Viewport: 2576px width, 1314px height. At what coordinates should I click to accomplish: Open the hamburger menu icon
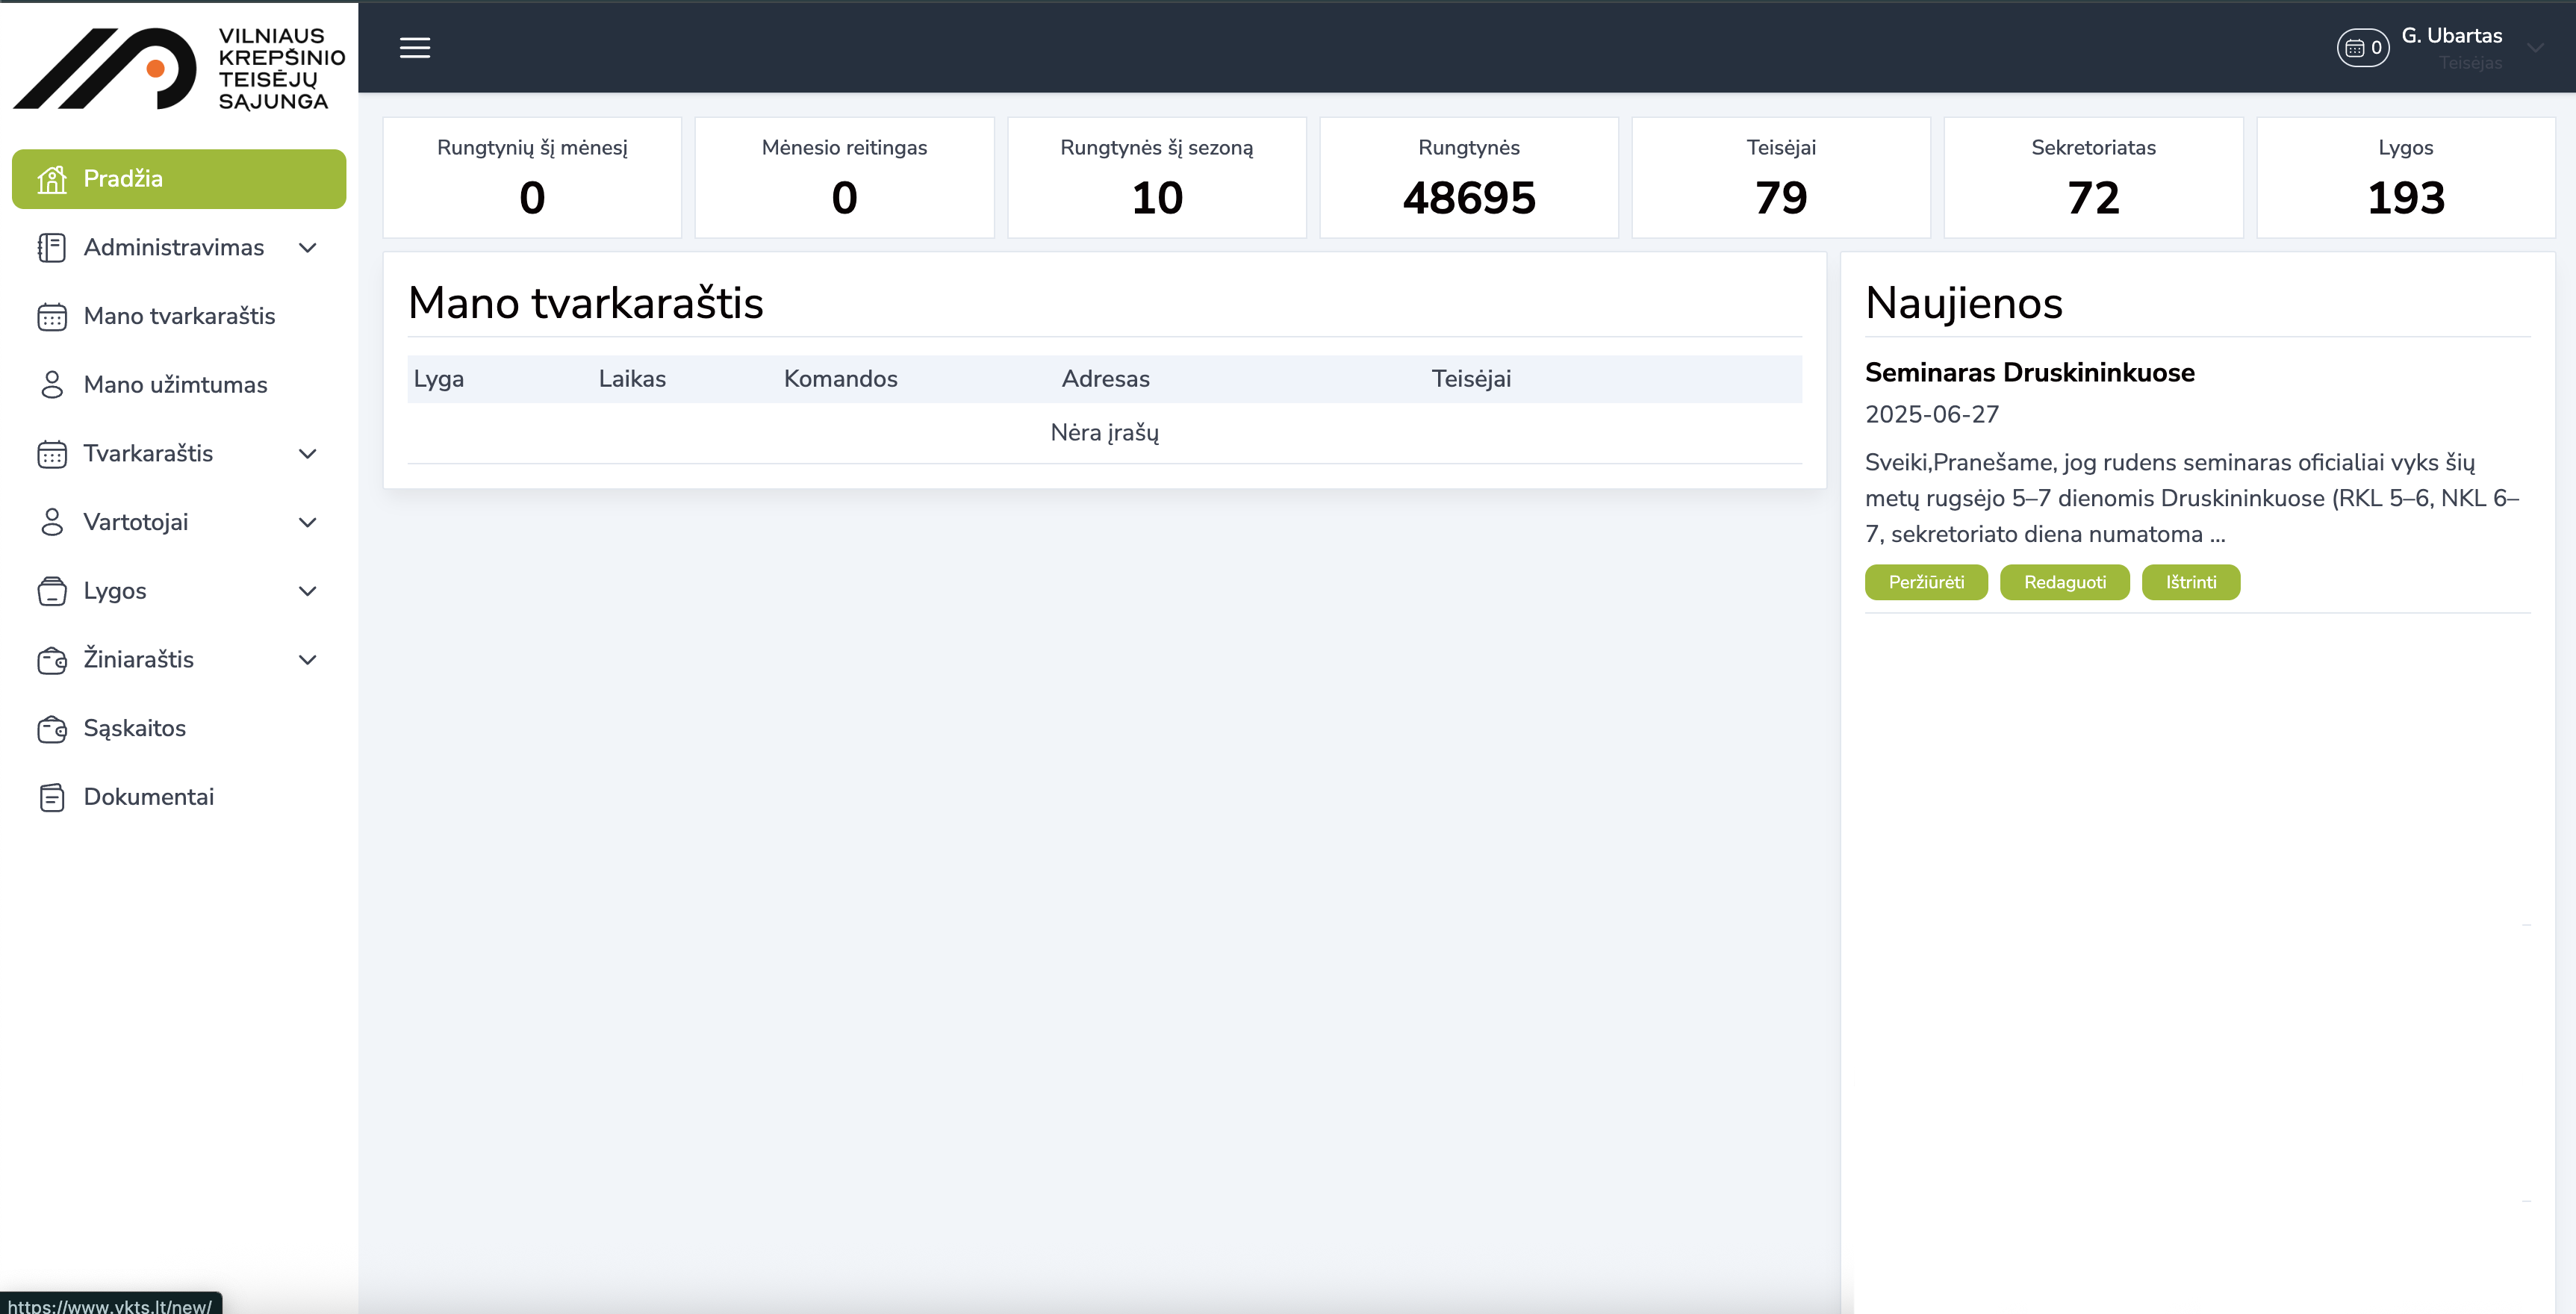tap(415, 47)
